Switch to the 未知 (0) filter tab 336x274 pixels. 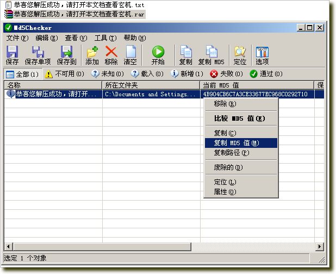(107, 74)
